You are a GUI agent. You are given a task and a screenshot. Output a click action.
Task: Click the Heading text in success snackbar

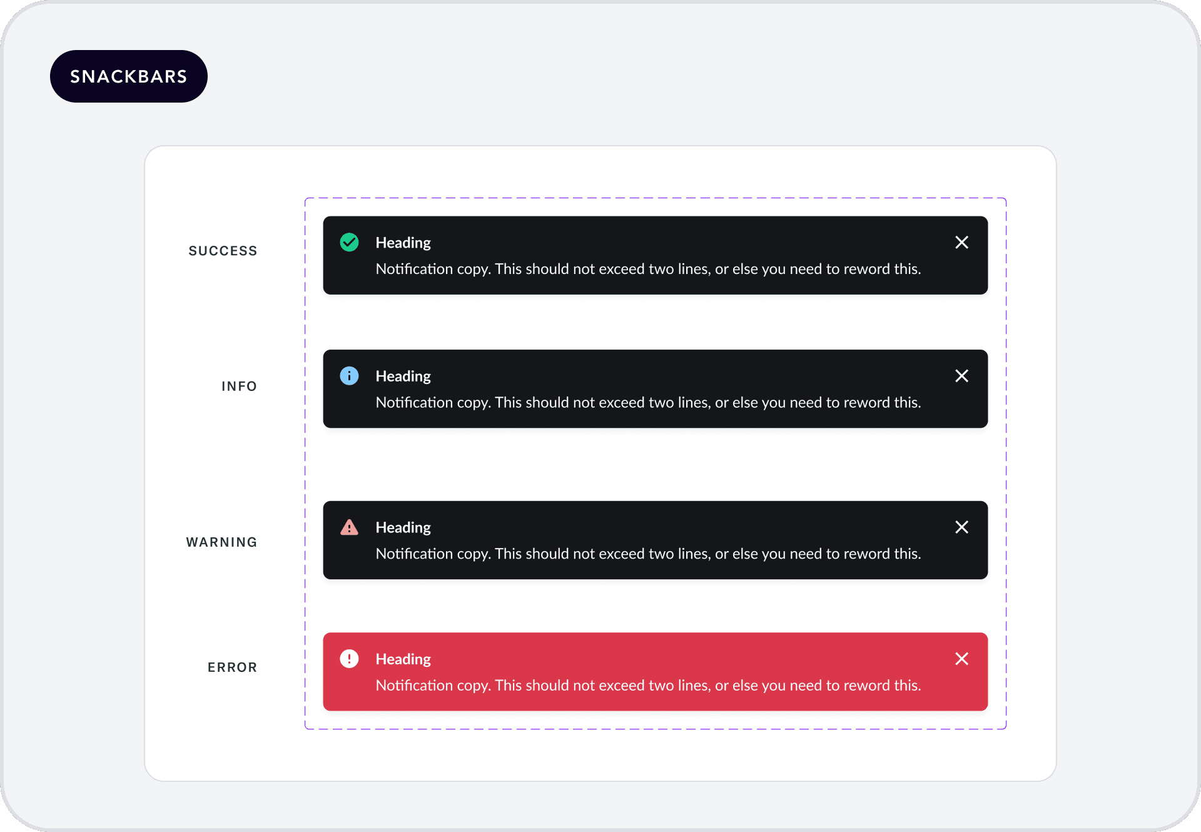pyautogui.click(x=403, y=243)
